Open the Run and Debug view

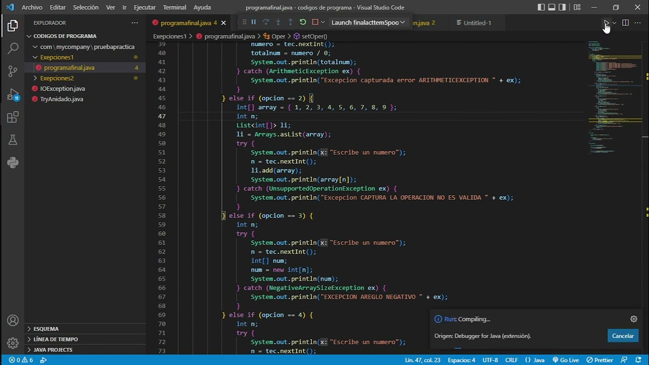tap(13, 95)
